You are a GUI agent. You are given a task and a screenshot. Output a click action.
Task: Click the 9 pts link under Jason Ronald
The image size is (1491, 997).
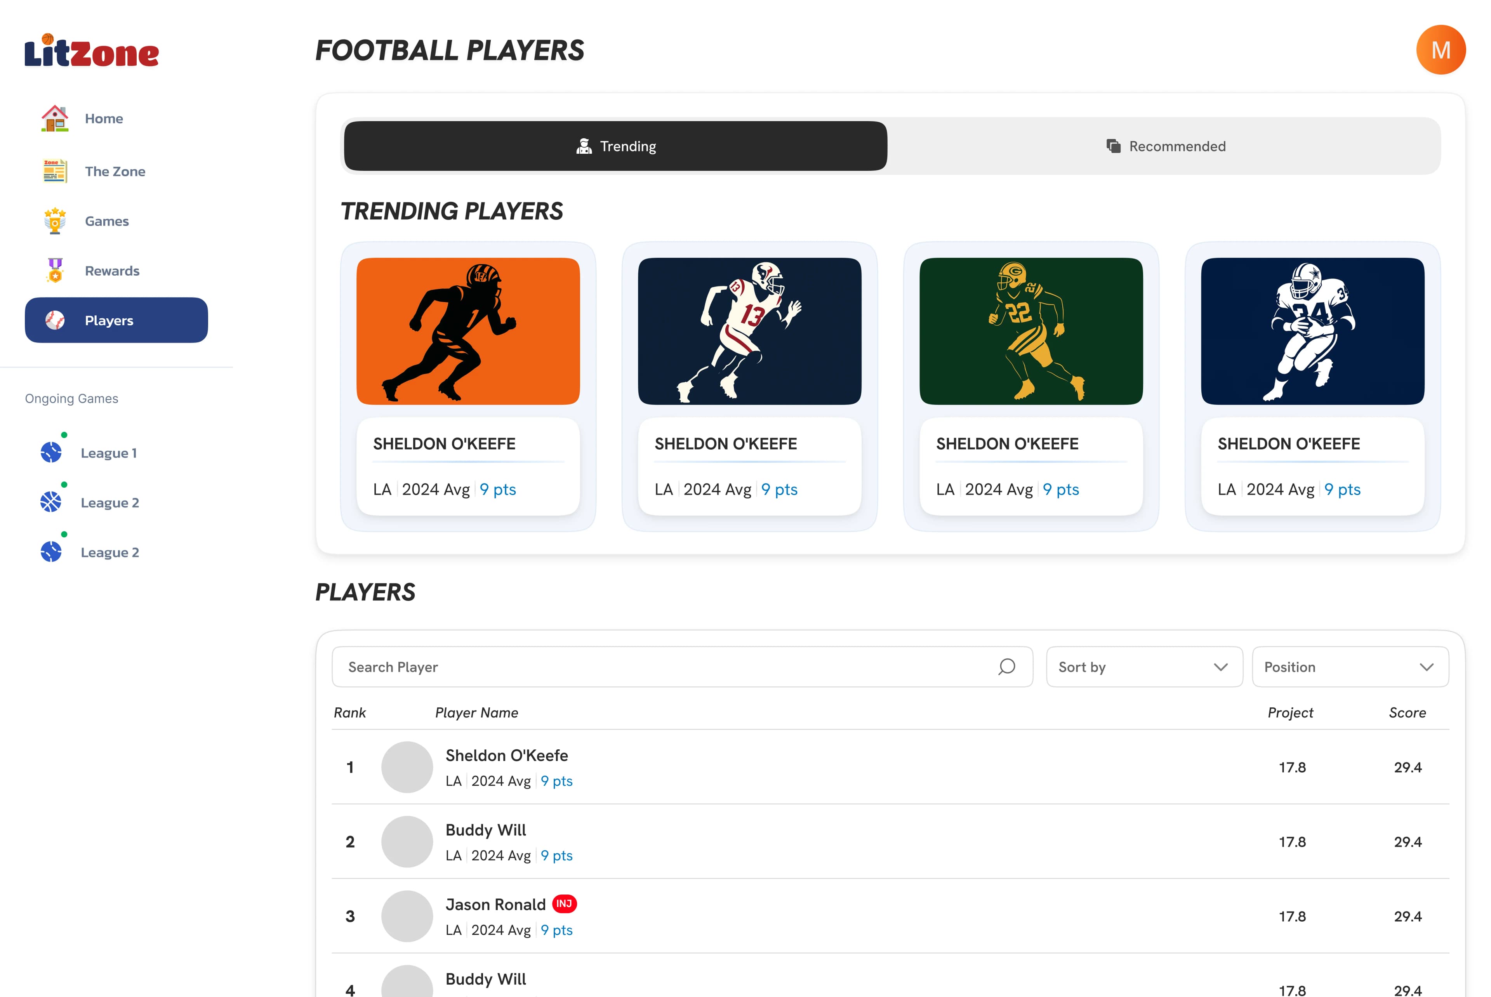click(556, 929)
